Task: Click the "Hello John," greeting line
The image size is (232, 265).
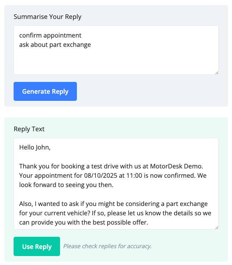Action: (x=35, y=147)
